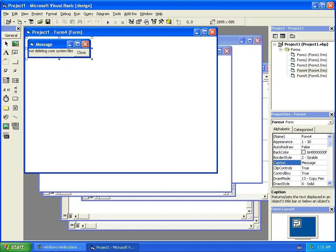Open the Add Form dropdown arrow
This screenshot has width=336, height=252.
[25, 22]
